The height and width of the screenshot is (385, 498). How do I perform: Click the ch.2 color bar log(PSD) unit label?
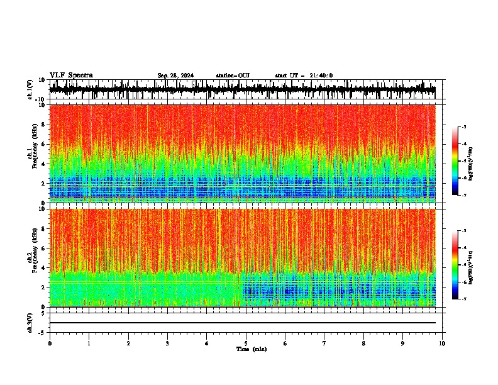coord(471,267)
